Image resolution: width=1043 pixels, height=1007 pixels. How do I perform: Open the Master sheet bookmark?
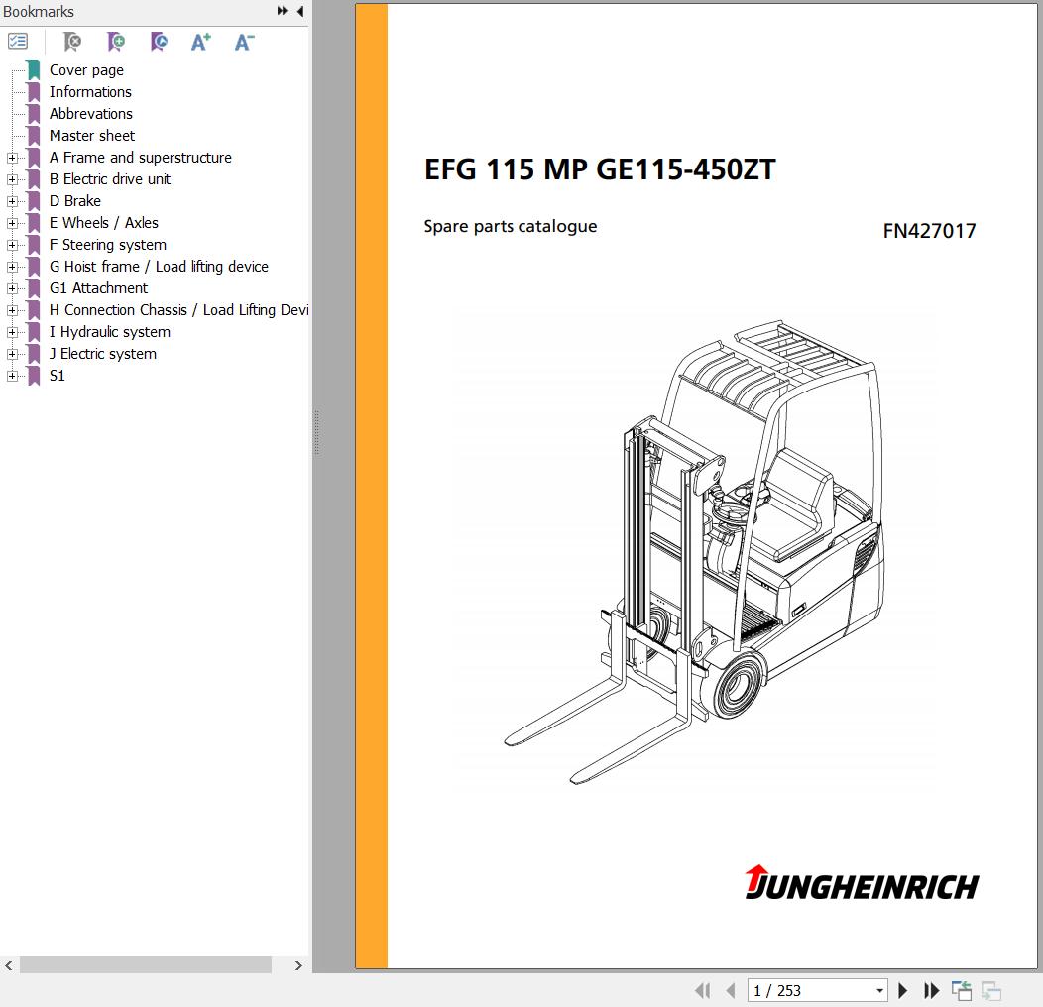[92, 136]
